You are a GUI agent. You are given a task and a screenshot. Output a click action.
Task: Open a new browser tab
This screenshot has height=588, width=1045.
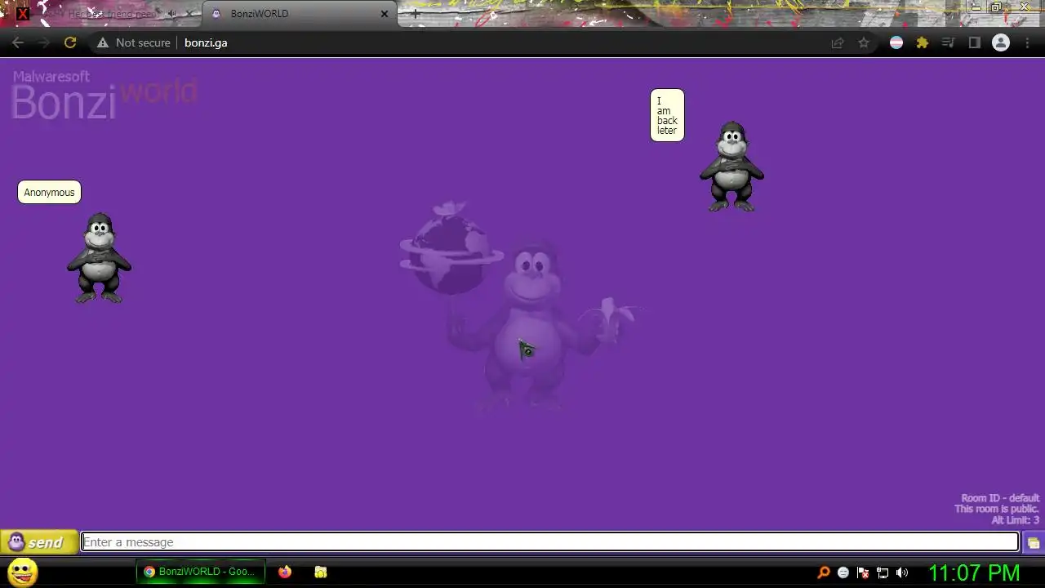(415, 14)
